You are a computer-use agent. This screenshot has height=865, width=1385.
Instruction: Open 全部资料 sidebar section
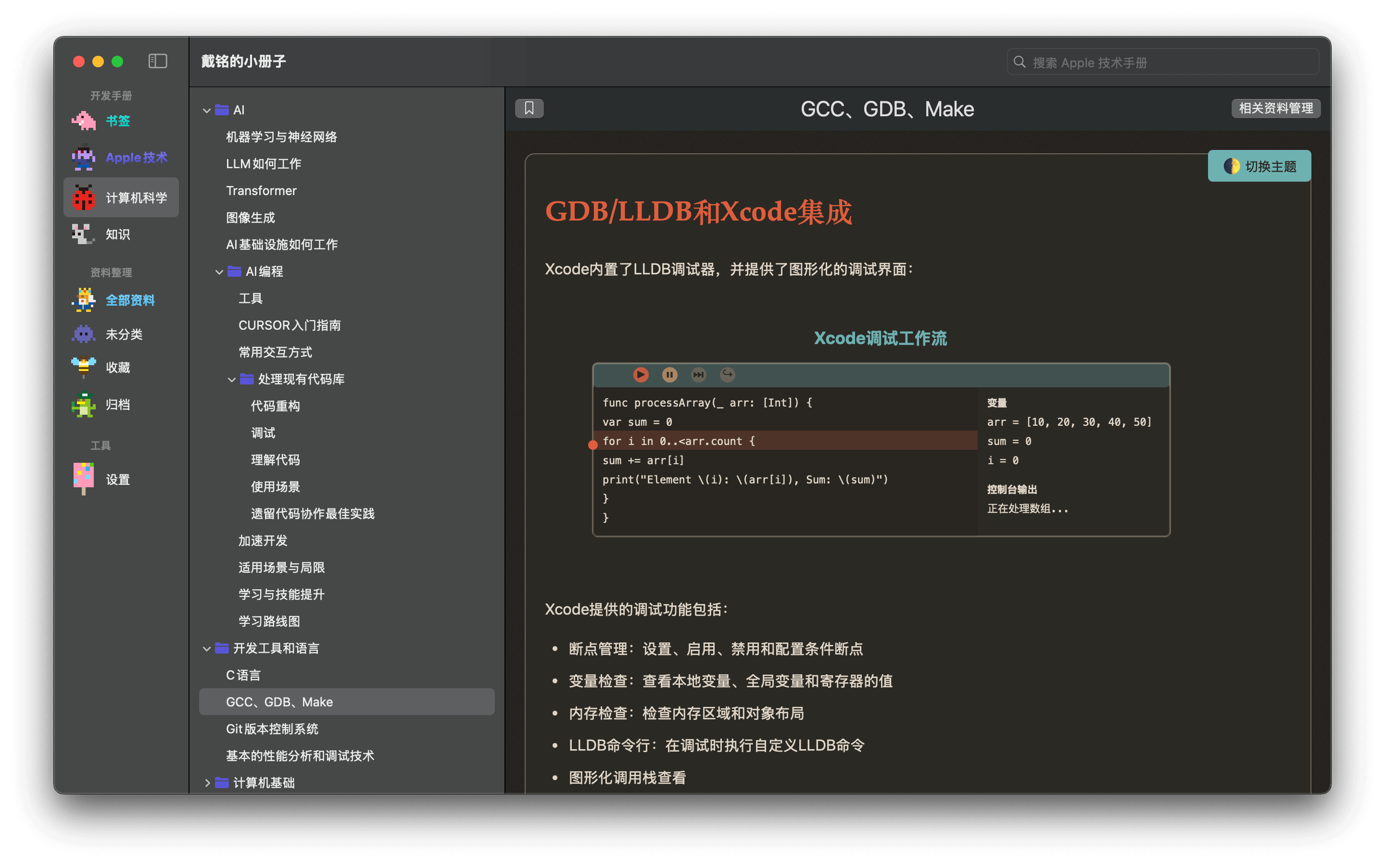[x=121, y=300]
